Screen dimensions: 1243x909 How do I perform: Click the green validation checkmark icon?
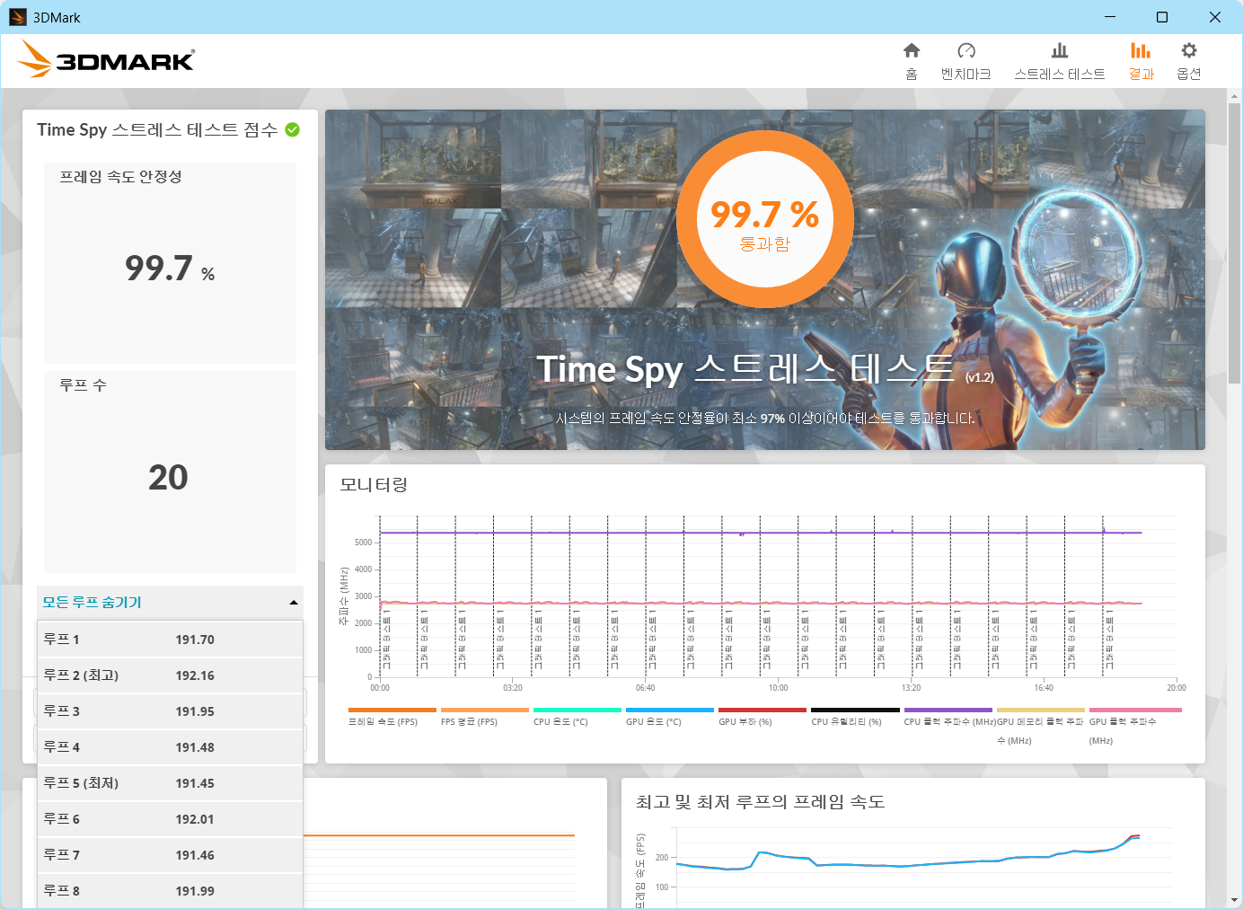(293, 129)
